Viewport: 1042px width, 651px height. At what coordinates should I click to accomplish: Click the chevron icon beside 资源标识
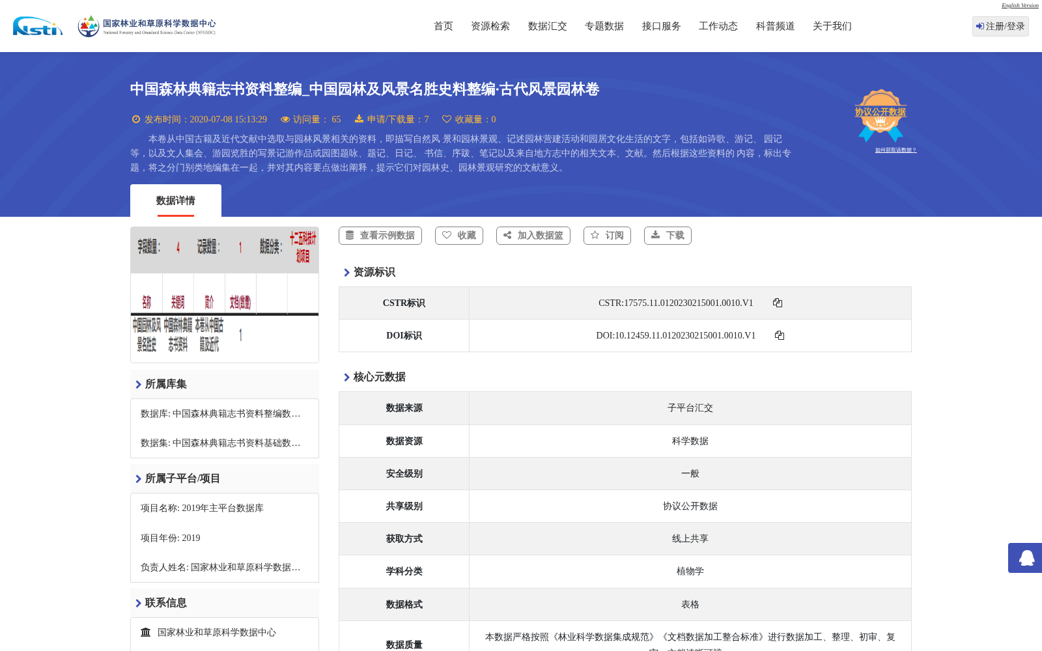(346, 272)
